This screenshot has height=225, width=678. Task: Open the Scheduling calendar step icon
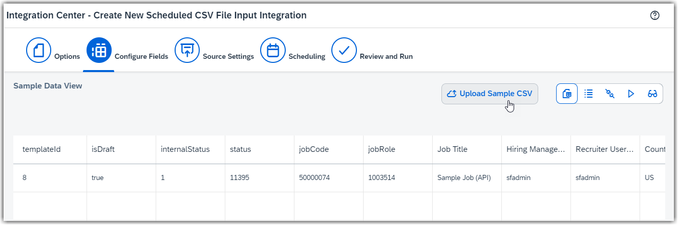[273, 50]
